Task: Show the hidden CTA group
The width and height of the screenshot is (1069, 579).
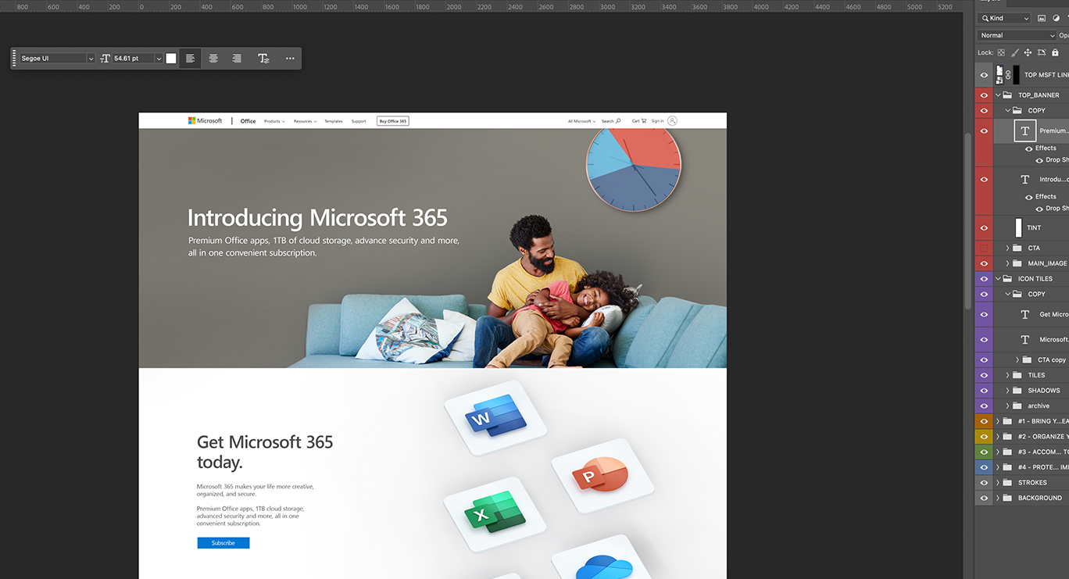Action: tap(984, 248)
